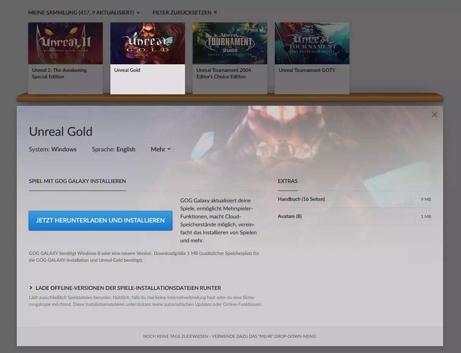Screen dimensions: 461x353
Task: Click the Unreal Gold heading in details panel
Action: [61, 132]
